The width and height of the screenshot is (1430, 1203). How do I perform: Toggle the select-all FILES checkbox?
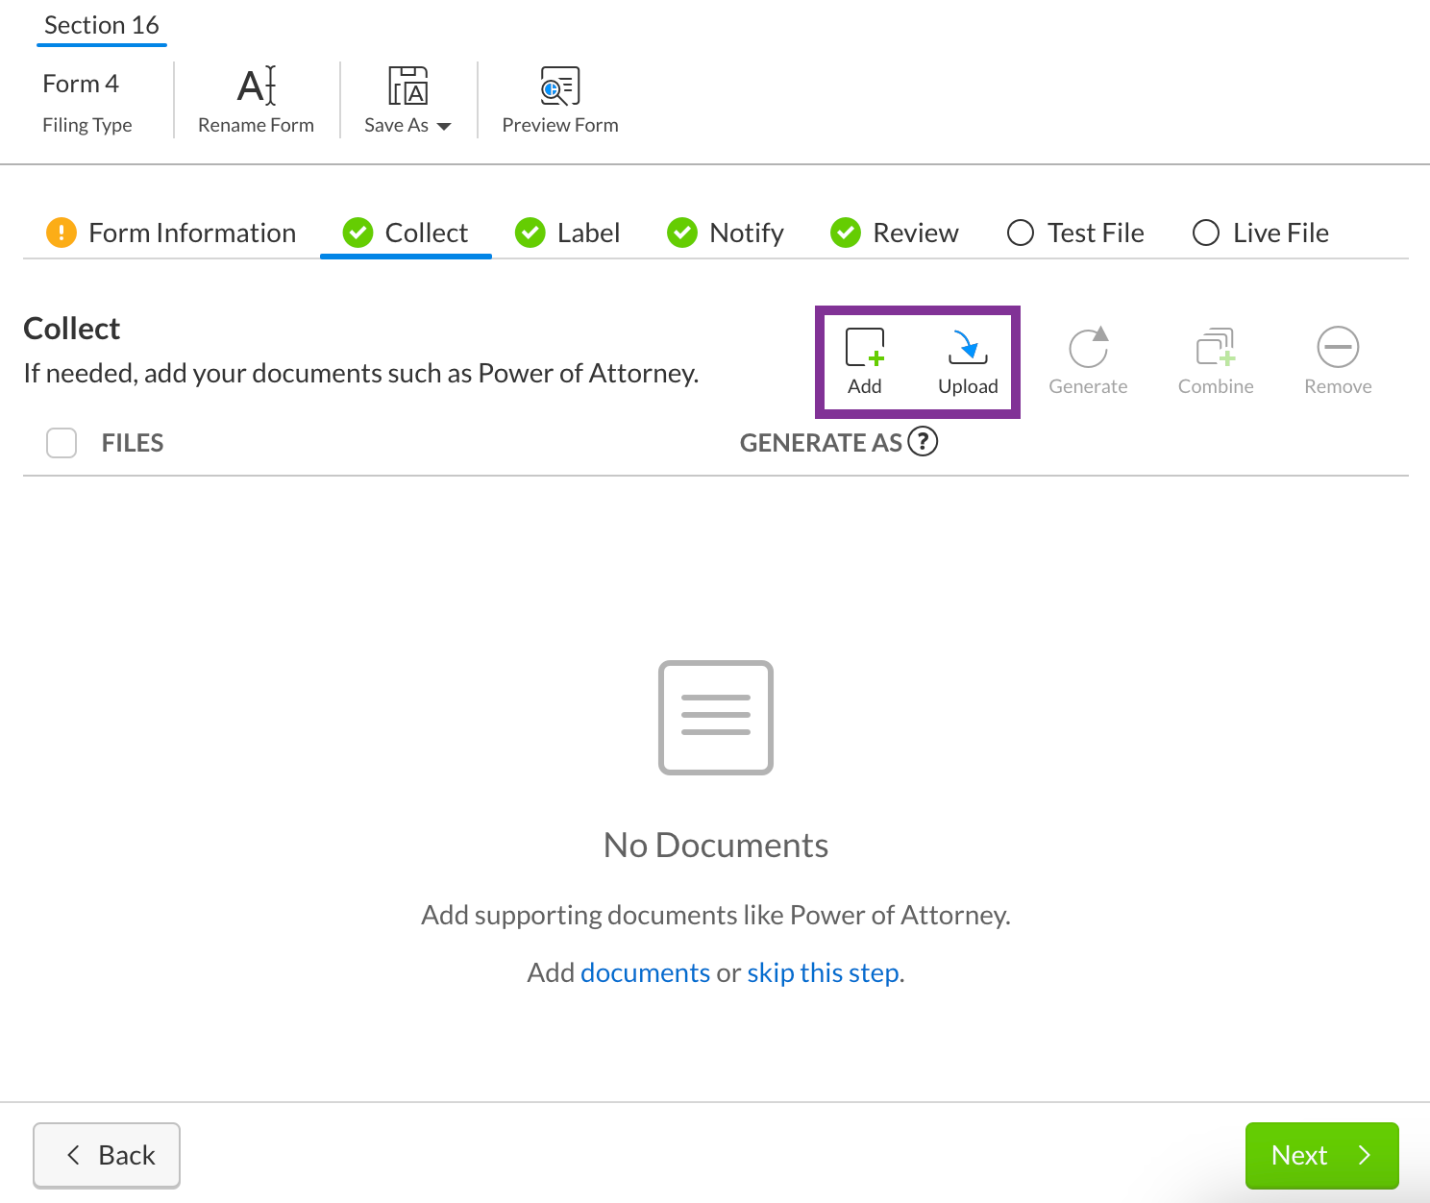tap(62, 443)
